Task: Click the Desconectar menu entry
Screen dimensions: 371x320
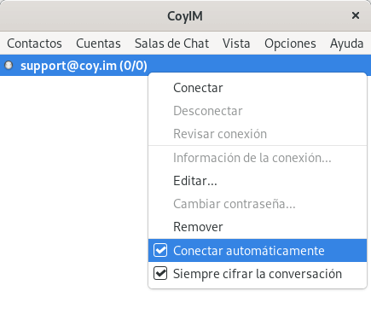Action: (258, 111)
